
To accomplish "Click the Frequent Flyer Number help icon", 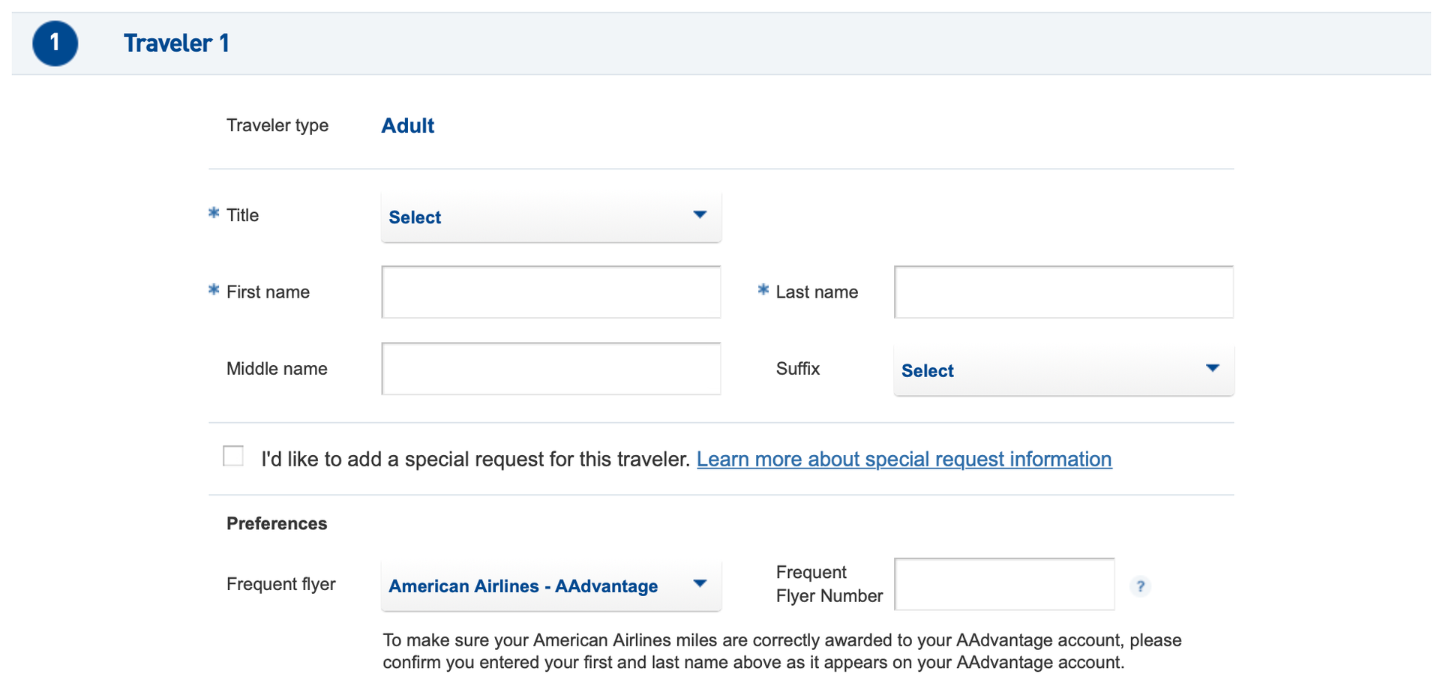I will pyautogui.click(x=1140, y=587).
